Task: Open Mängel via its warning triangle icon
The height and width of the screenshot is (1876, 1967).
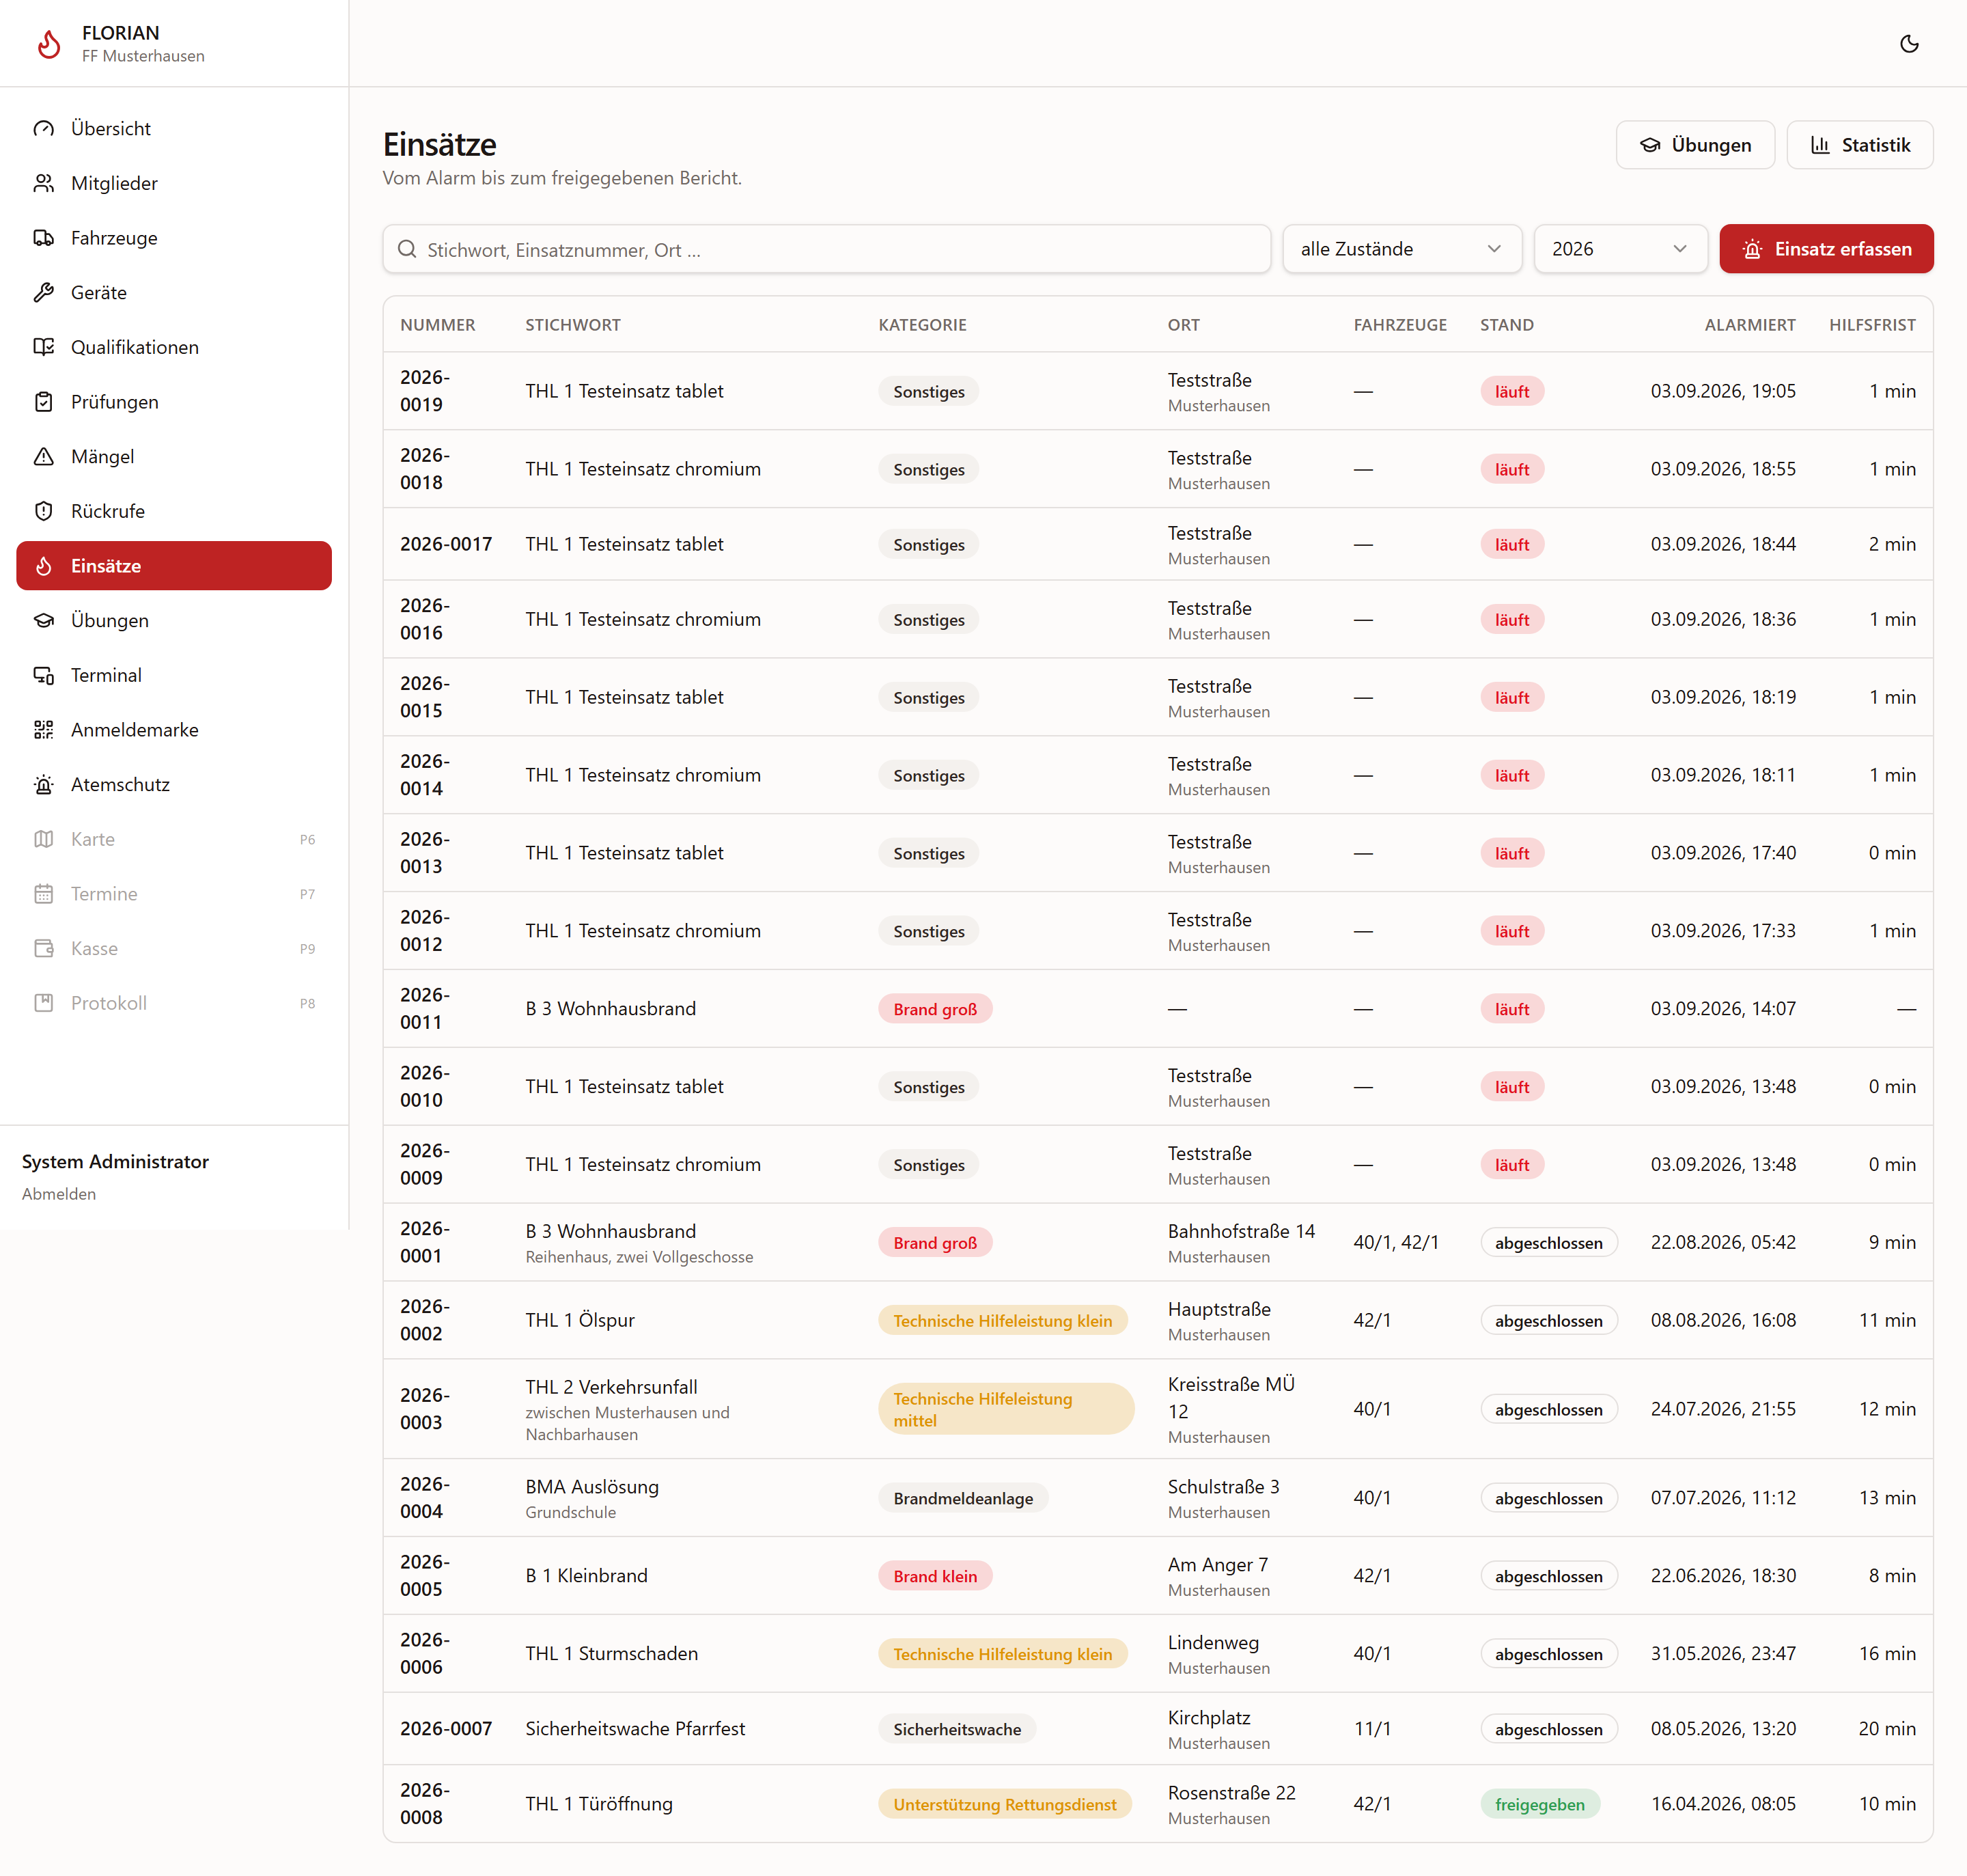Action: point(44,457)
